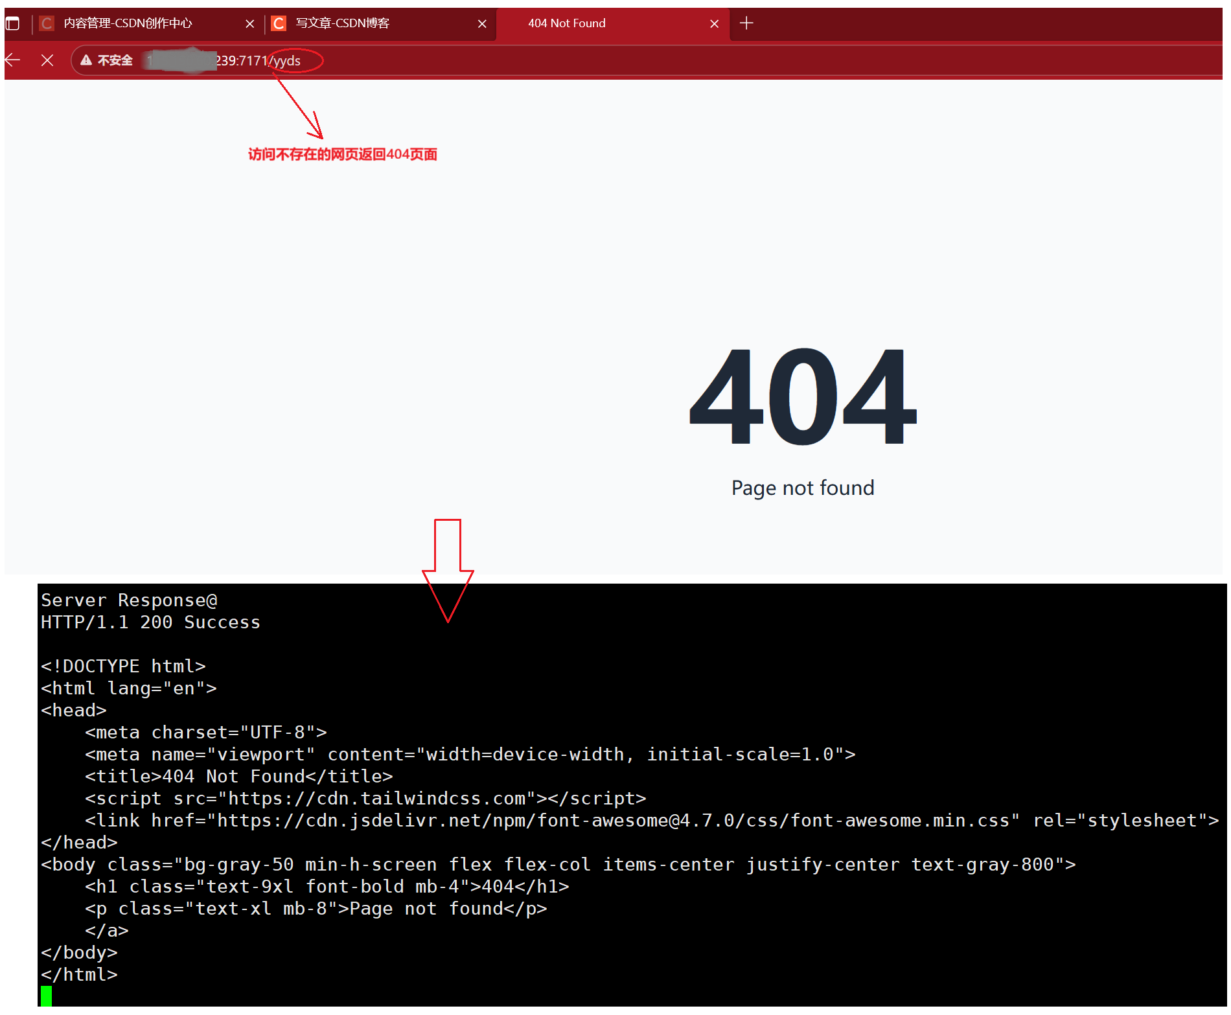Click the h1 text-9xl terminal line
The width and height of the screenshot is (1231, 1015).
coord(327,887)
